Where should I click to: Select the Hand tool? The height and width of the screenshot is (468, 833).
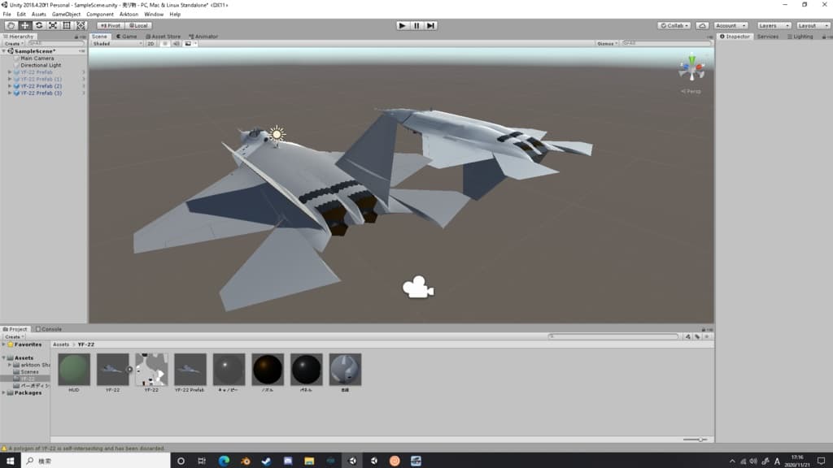click(11, 25)
